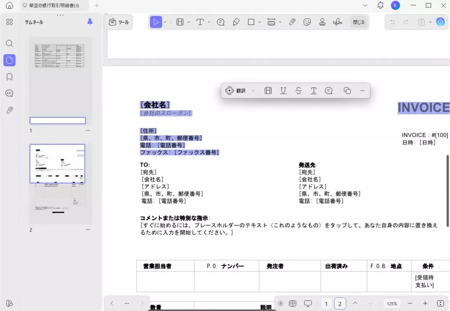Pin the thumbnail sidebar panel

click(x=90, y=22)
